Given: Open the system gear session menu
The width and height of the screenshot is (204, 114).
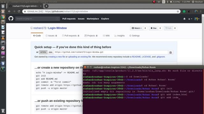Looking at the screenshot, I should pyautogui.click(x=193, y=2).
